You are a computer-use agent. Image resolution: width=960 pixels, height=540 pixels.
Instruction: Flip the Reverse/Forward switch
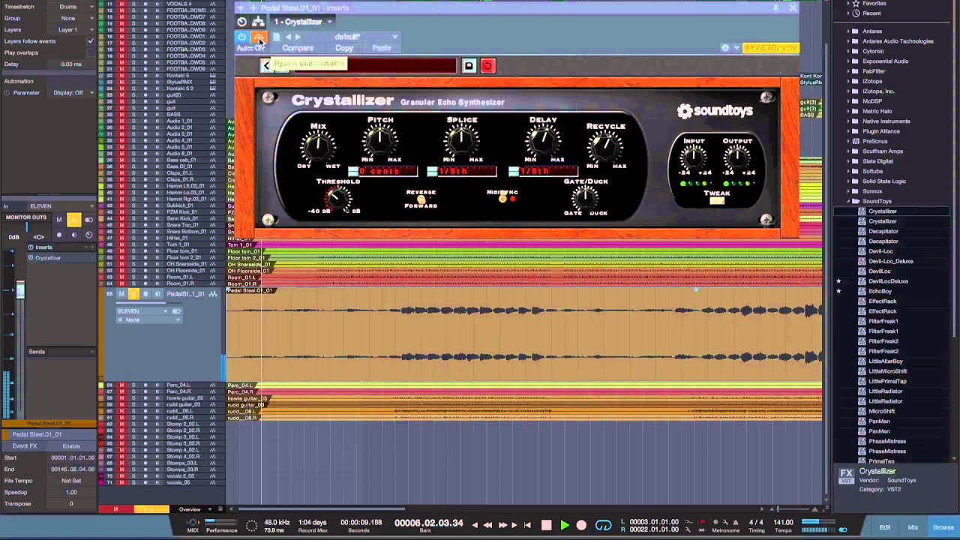pos(421,199)
